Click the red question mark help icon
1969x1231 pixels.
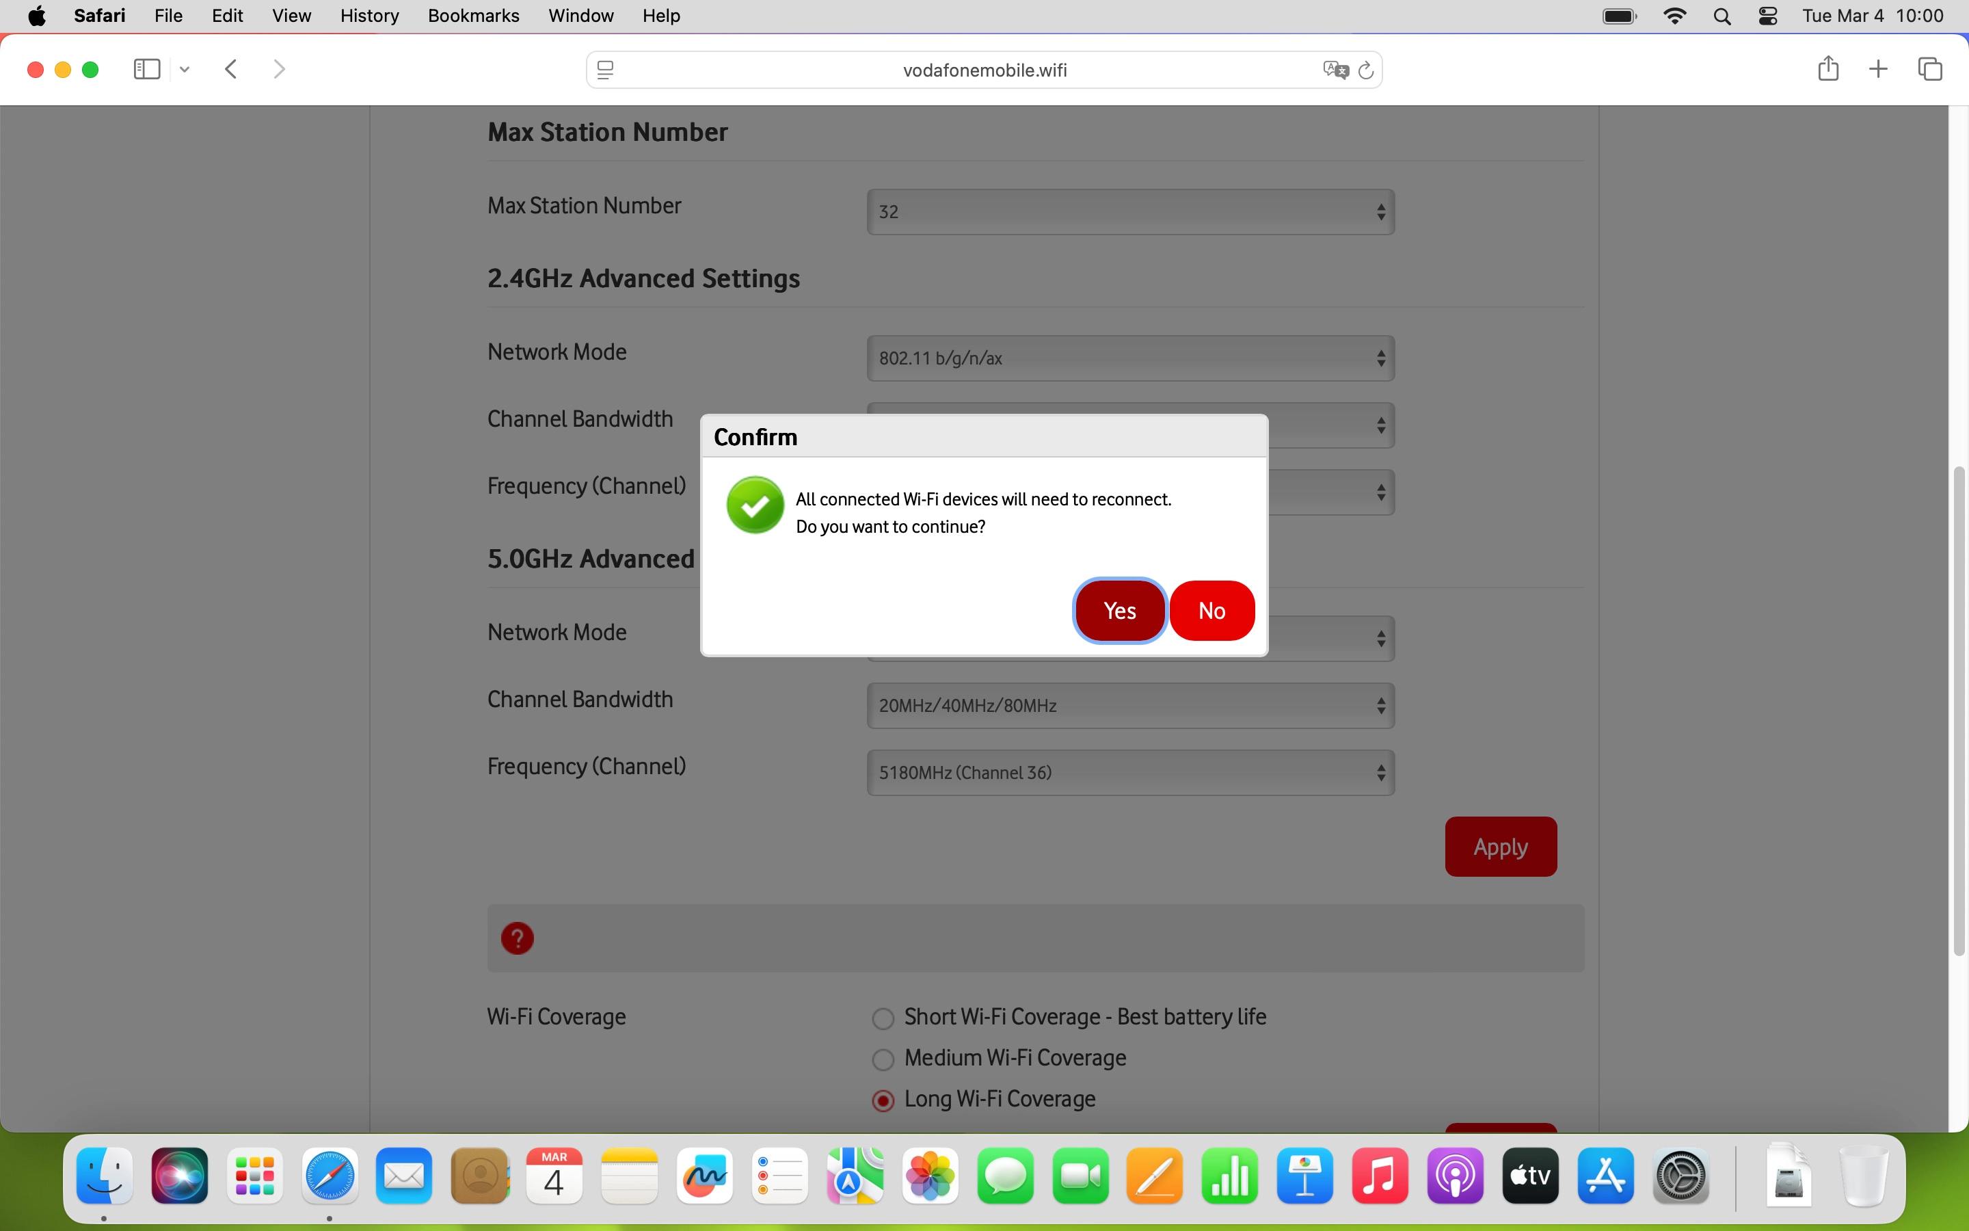click(x=518, y=938)
